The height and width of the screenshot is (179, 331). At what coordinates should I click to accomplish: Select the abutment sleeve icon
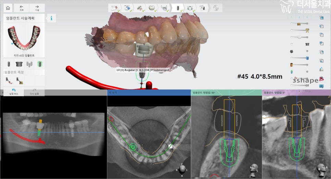(19, 64)
